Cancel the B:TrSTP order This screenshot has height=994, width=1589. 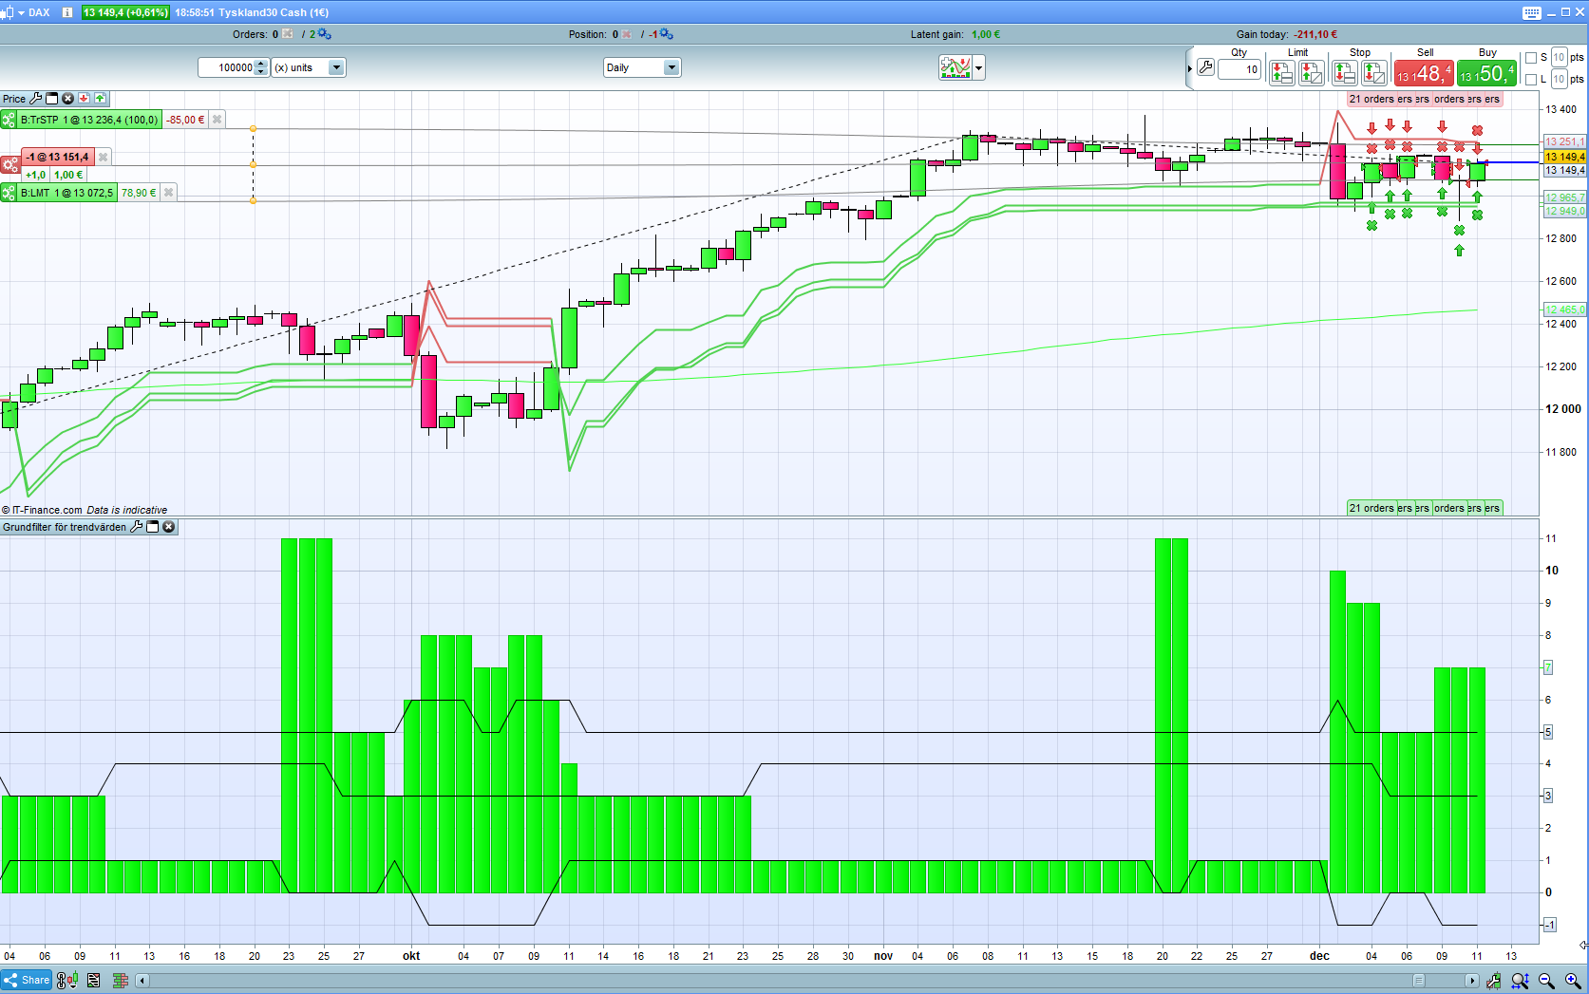[218, 120]
